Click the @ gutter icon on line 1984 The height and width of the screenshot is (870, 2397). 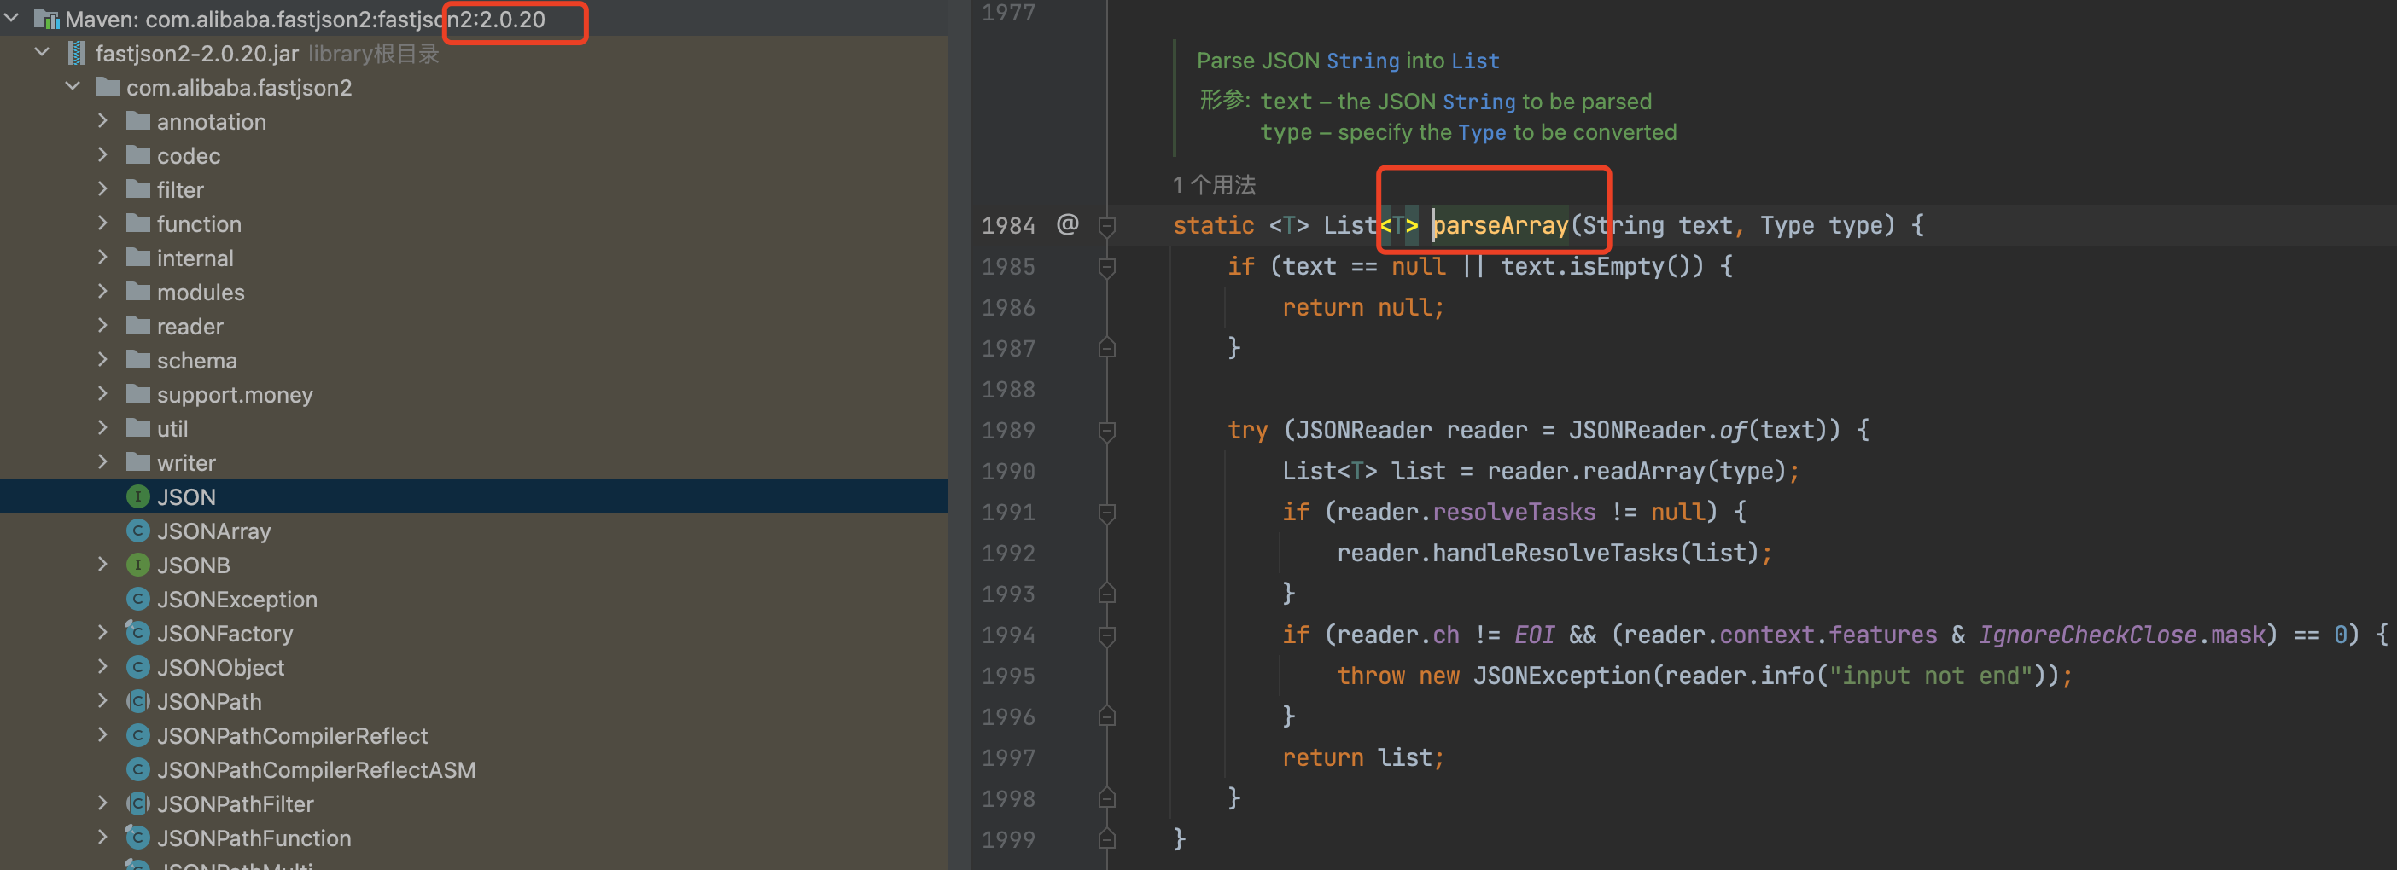1067,224
